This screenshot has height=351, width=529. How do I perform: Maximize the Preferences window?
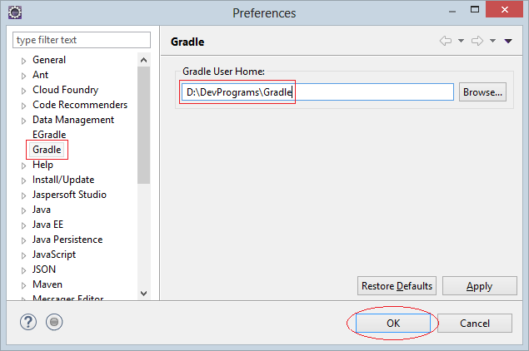pyautogui.click(x=475, y=9)
